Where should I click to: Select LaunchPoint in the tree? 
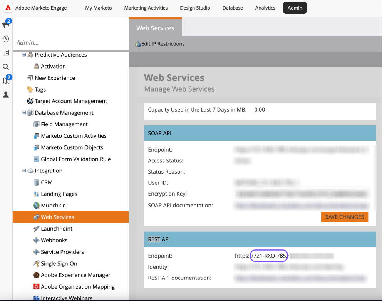pos(57,229)
